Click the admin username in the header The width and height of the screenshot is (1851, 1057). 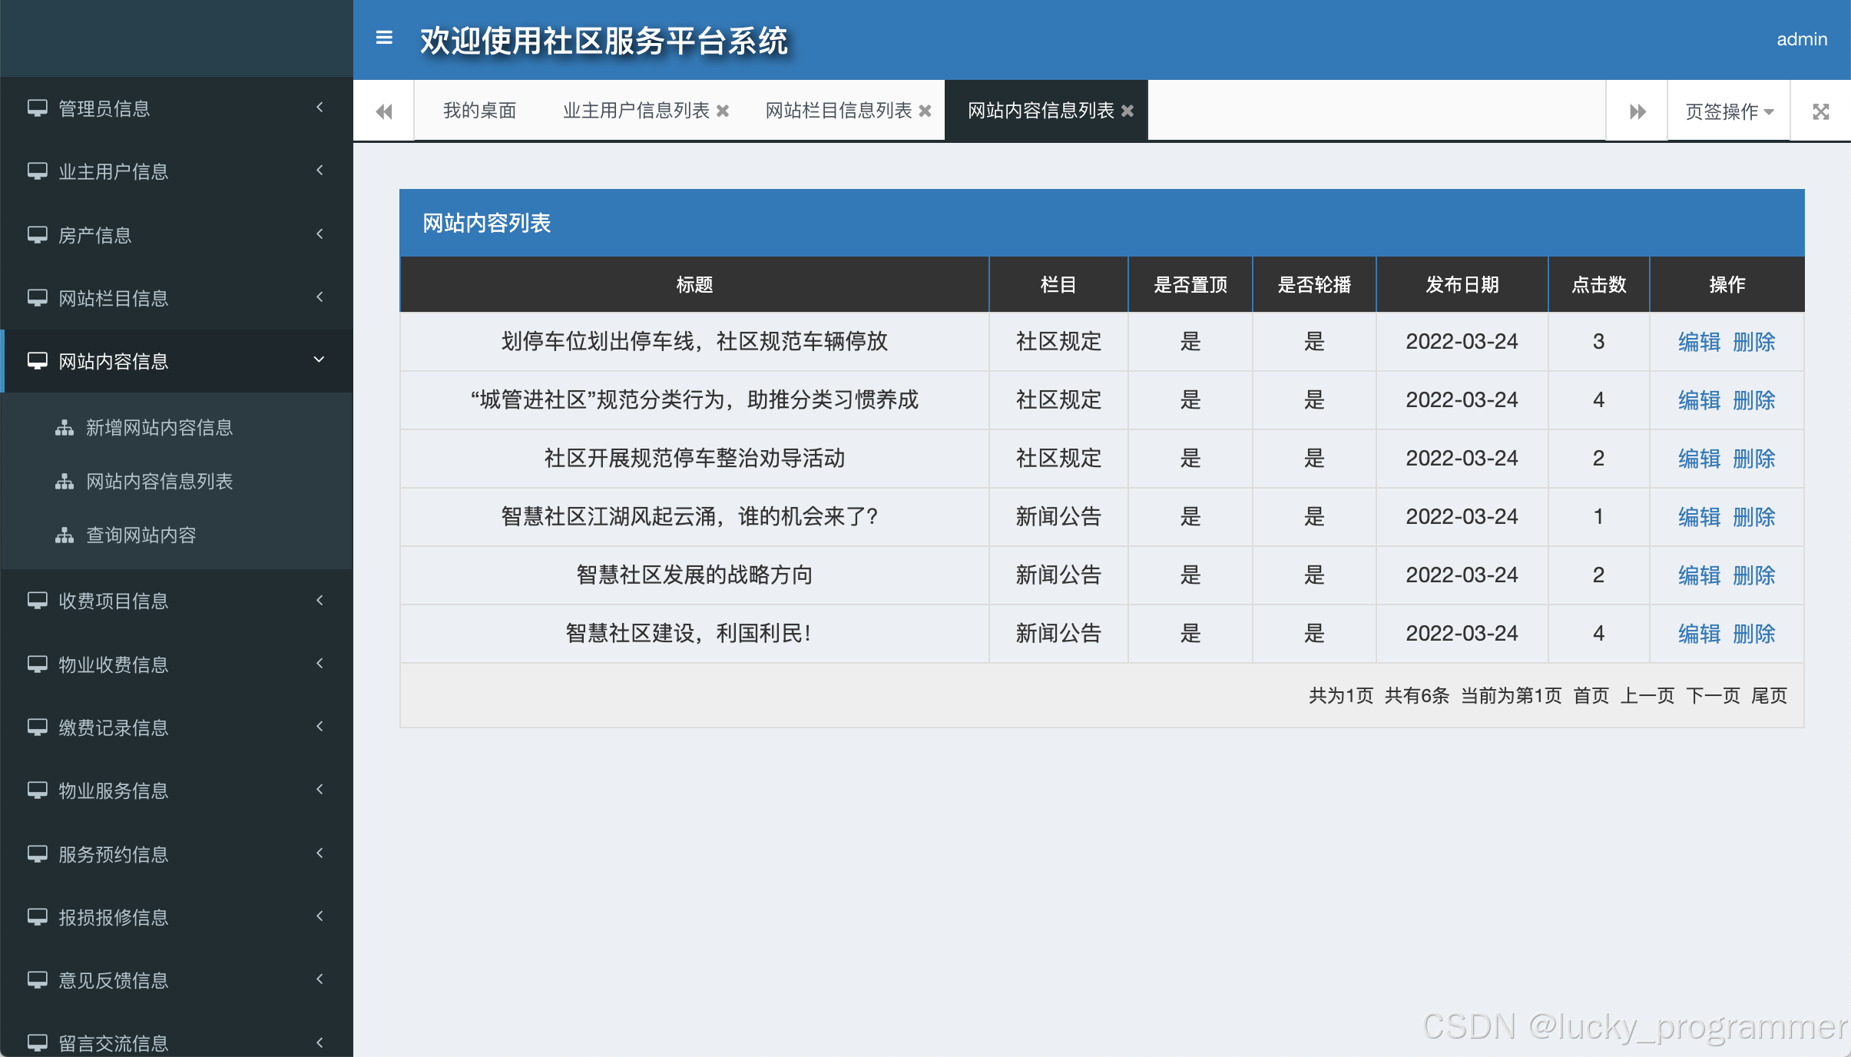click(x=1801, y=39)
